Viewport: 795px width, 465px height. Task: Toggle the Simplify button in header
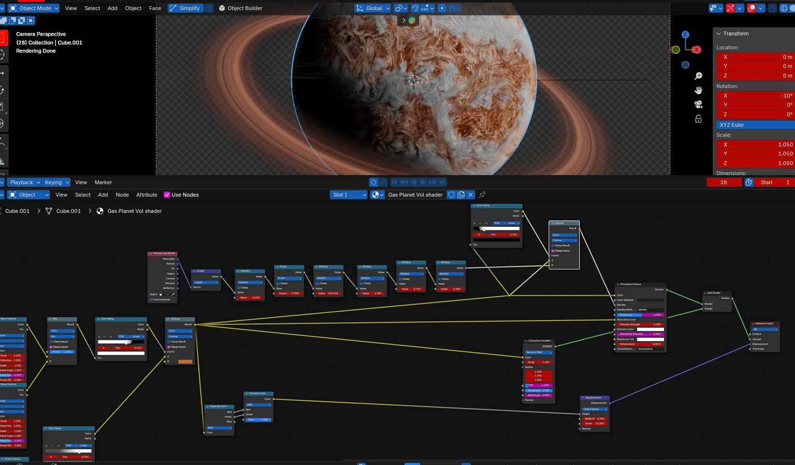point(185,8)
